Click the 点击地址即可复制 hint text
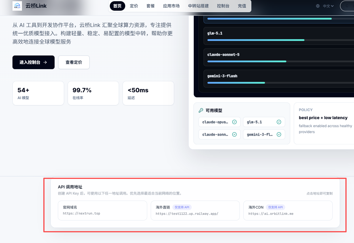 pos(320,193)
